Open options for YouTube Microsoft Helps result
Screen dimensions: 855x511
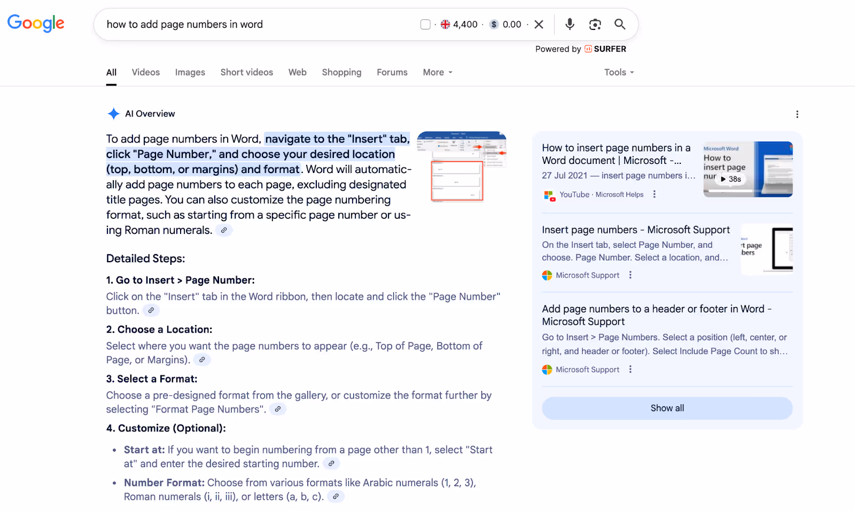[x=654, y=194]
